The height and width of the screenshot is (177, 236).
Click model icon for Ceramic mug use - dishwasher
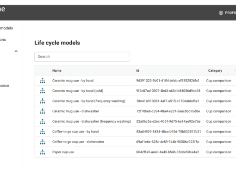pos(43,111)
